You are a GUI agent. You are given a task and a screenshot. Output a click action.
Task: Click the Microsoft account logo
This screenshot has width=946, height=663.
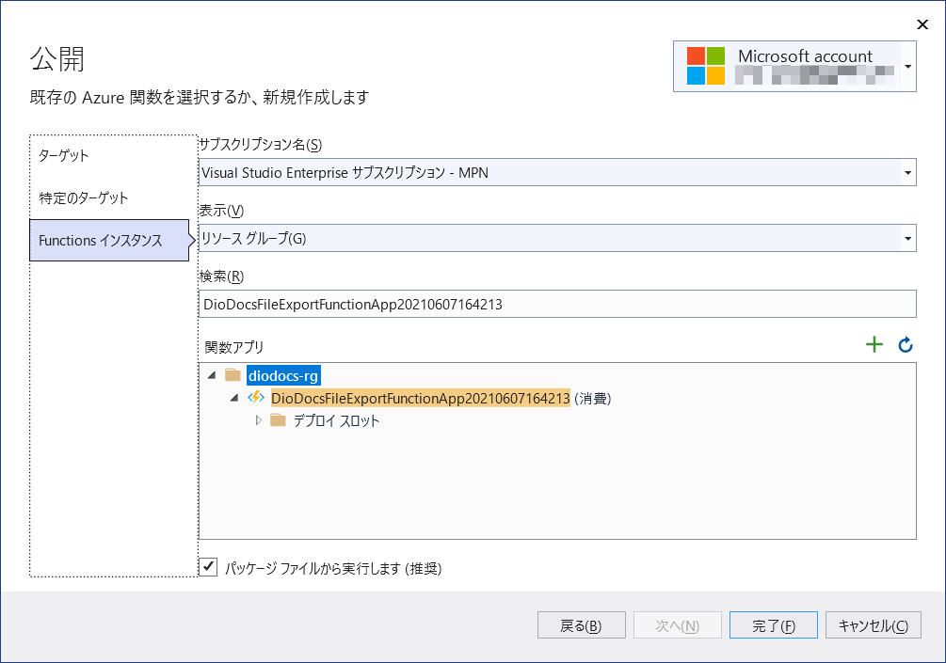(x=705, y=66)
